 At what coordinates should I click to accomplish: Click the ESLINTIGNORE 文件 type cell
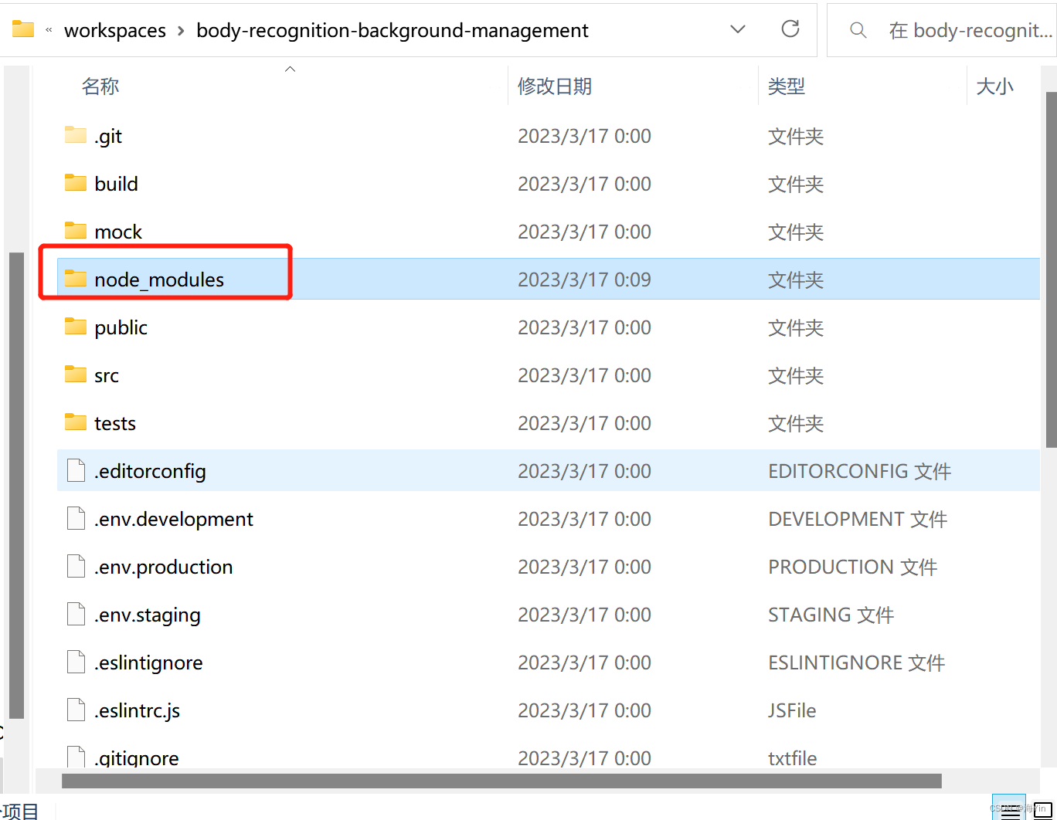(x=856, y=662)
